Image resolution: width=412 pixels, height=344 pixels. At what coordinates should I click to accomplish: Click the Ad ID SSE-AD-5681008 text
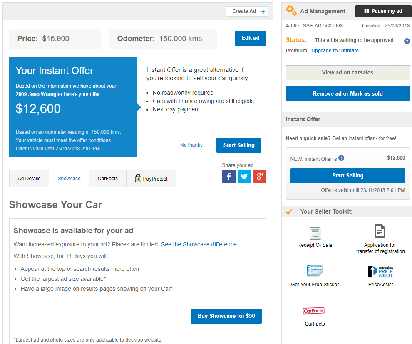pyautogui.click(x=314, y=26)
